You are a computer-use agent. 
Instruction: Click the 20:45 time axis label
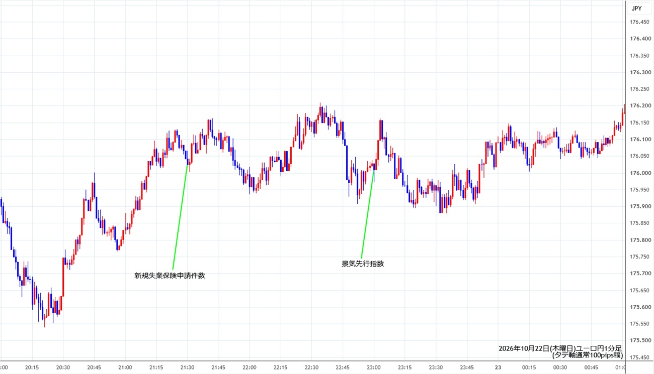[94, 367]
